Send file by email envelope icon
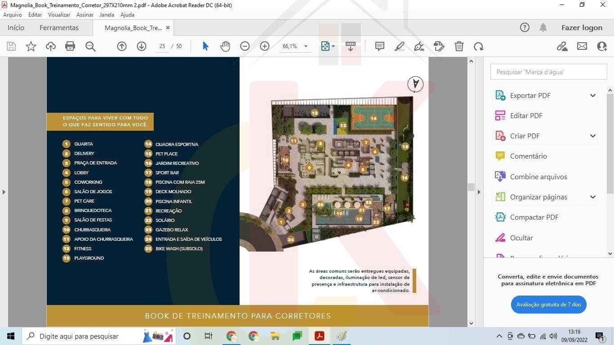614x345 pixels. 582,46
